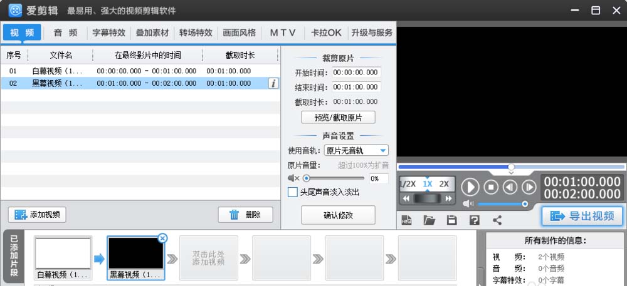Open the 字幕特效 tab

(x=108, y=33)
